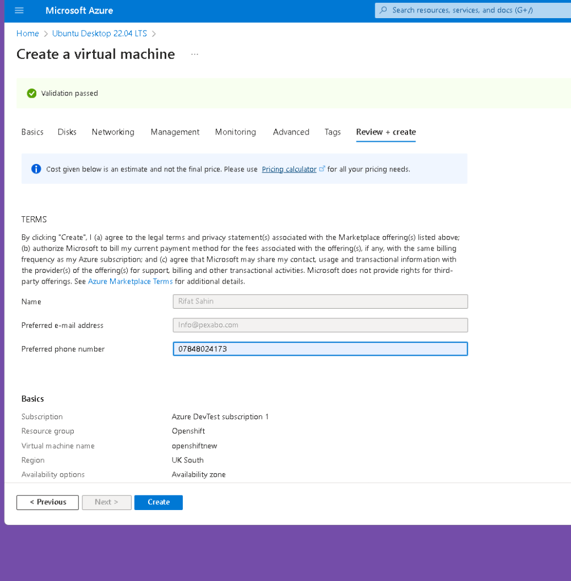571x581 pixels.
Task: Open the Azure Marketplace Terms link
Action: pyautogui.click(x=130, y=281)
